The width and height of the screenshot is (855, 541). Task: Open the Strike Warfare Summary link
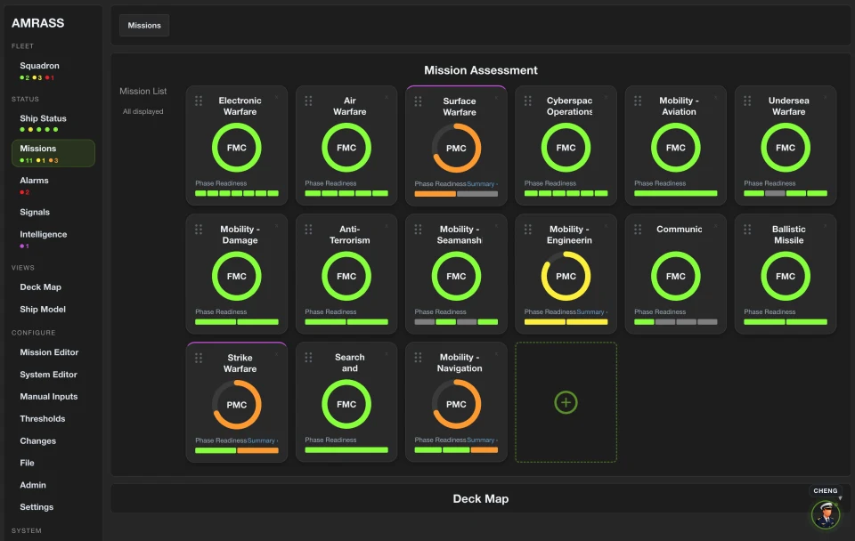click(x=261, y=440)
